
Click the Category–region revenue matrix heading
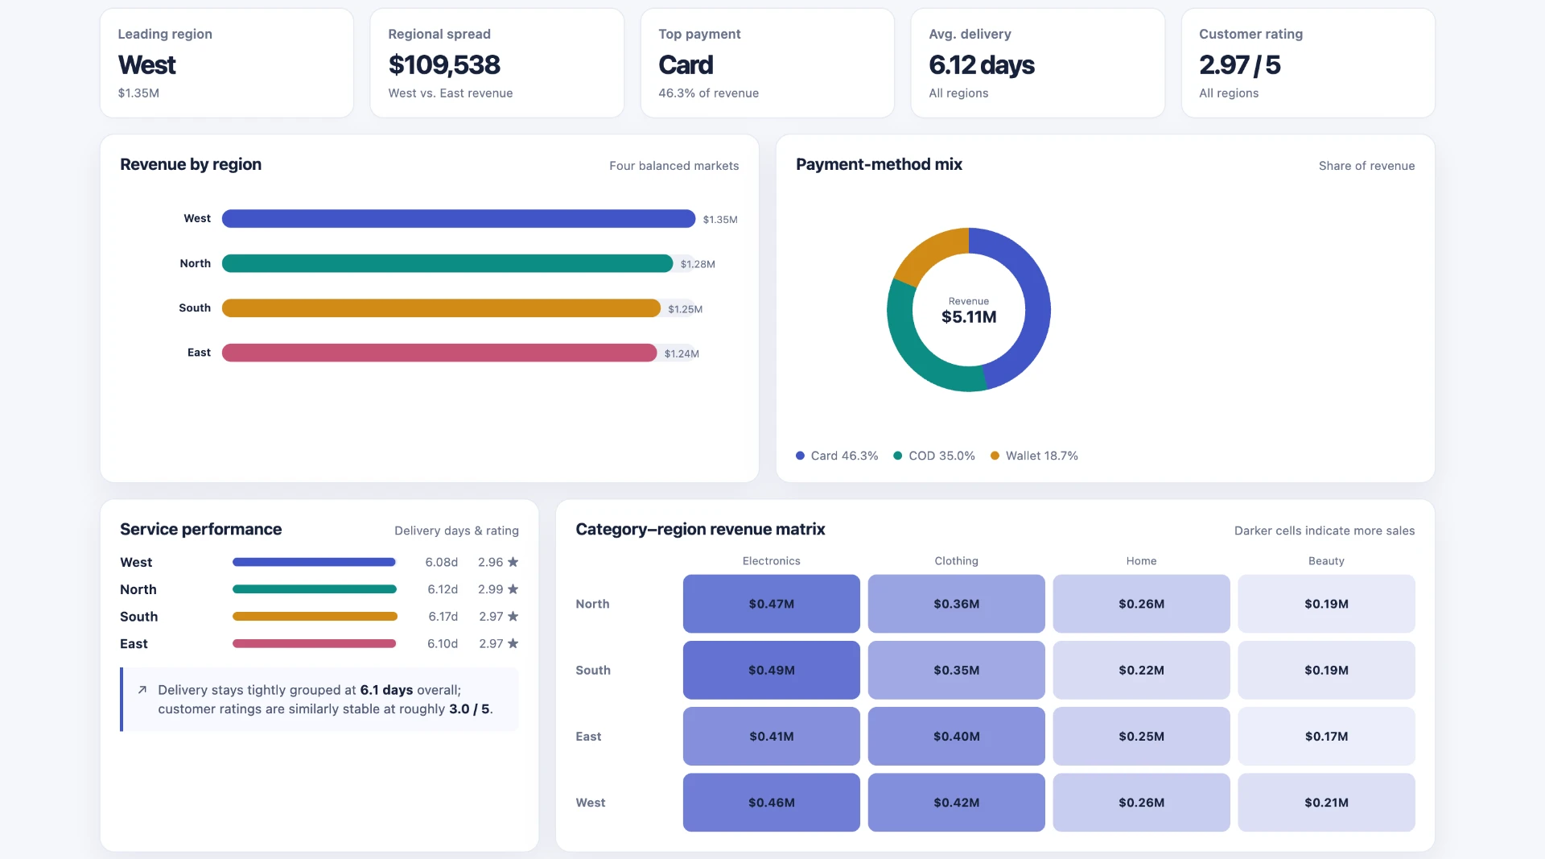click(700, 529)
